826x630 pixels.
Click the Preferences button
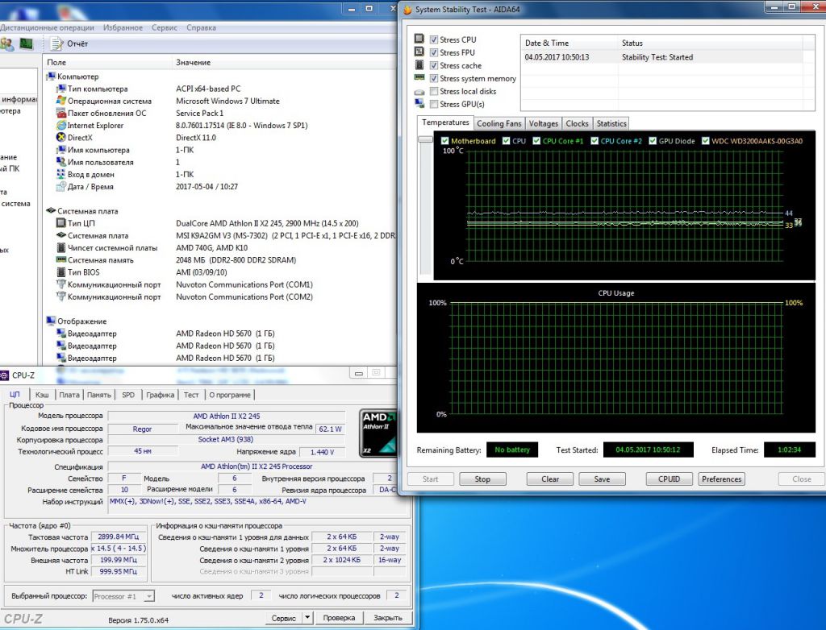(721, 479)
